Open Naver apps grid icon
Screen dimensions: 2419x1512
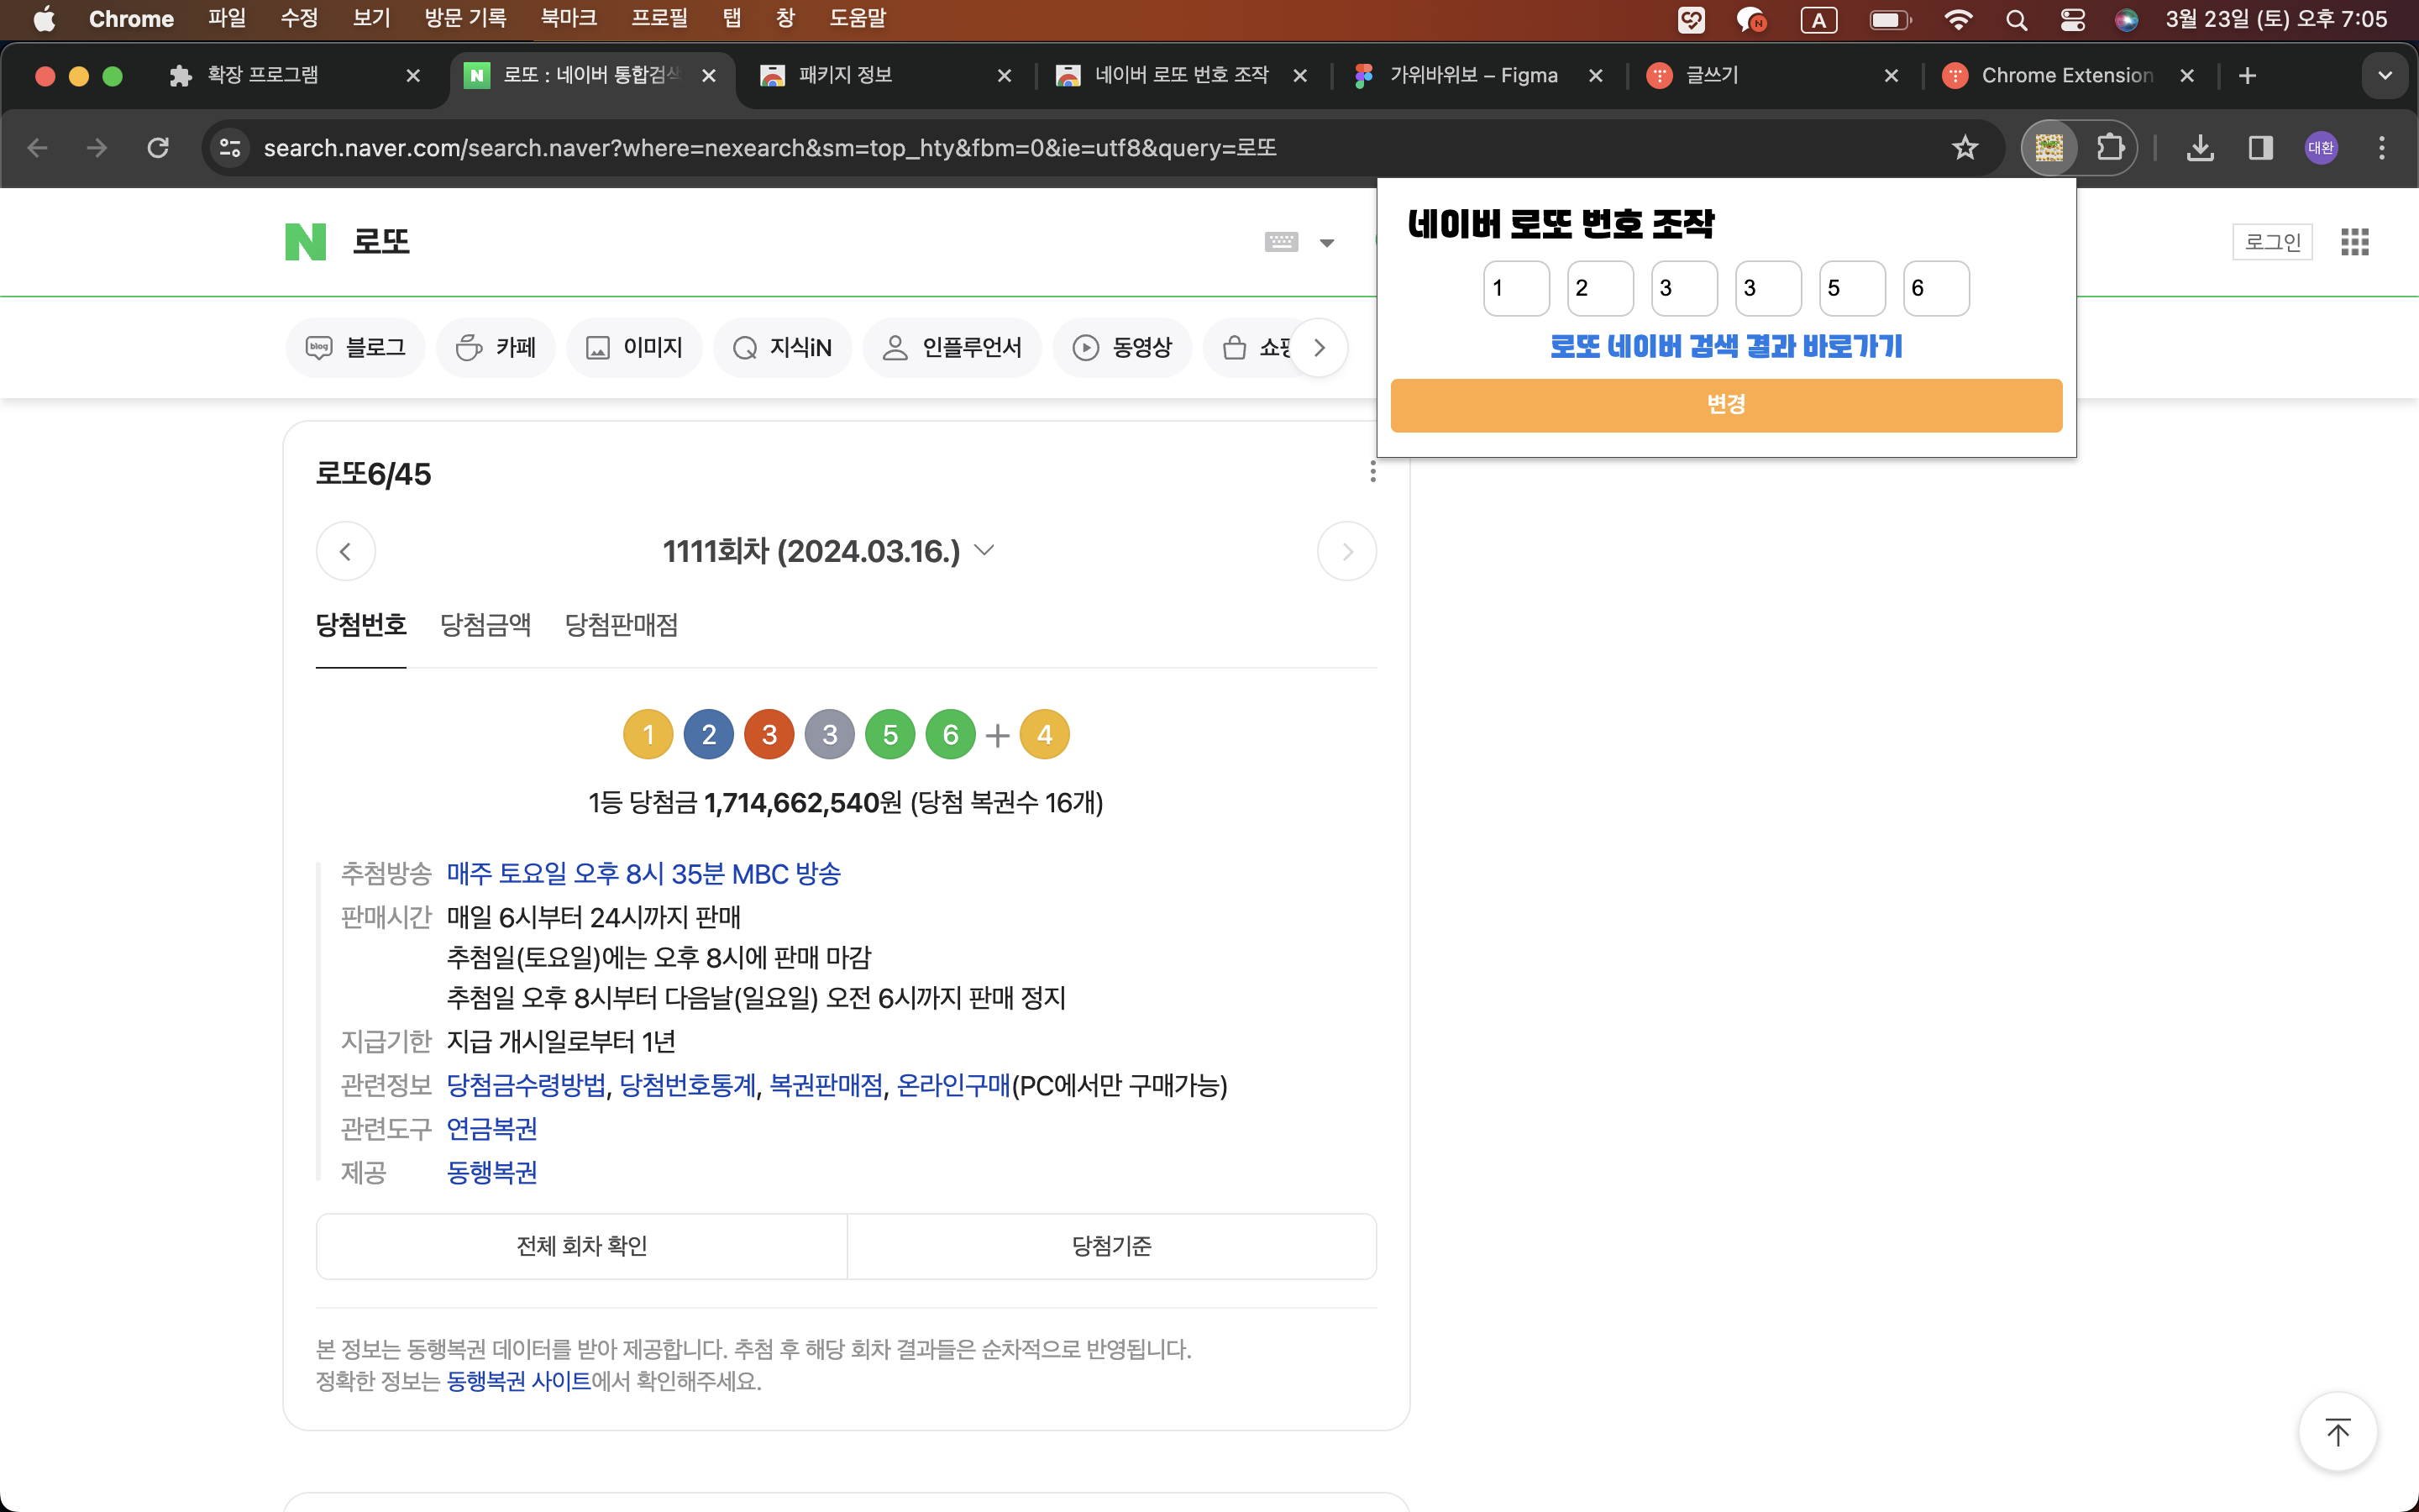2354,242
